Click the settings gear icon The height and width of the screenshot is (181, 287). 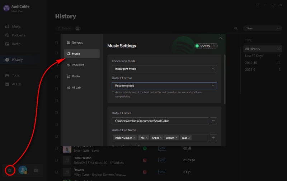10,171
